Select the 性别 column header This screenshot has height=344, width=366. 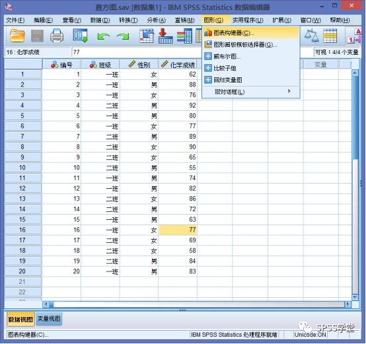tap(139, 65)
